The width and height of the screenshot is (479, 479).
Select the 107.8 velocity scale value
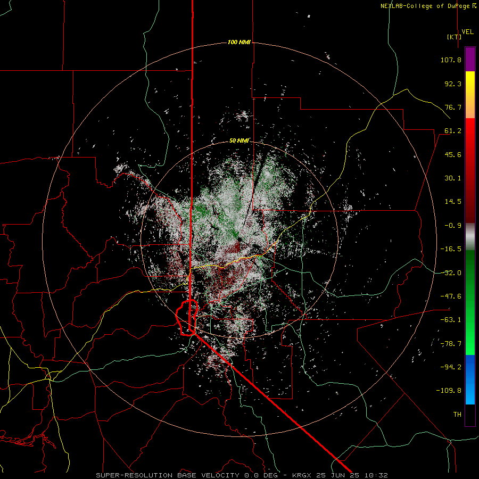point(451,60)
